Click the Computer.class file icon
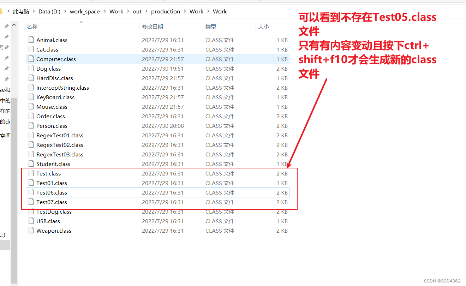Viewport: 466px width, 286px height. (31, 59)
